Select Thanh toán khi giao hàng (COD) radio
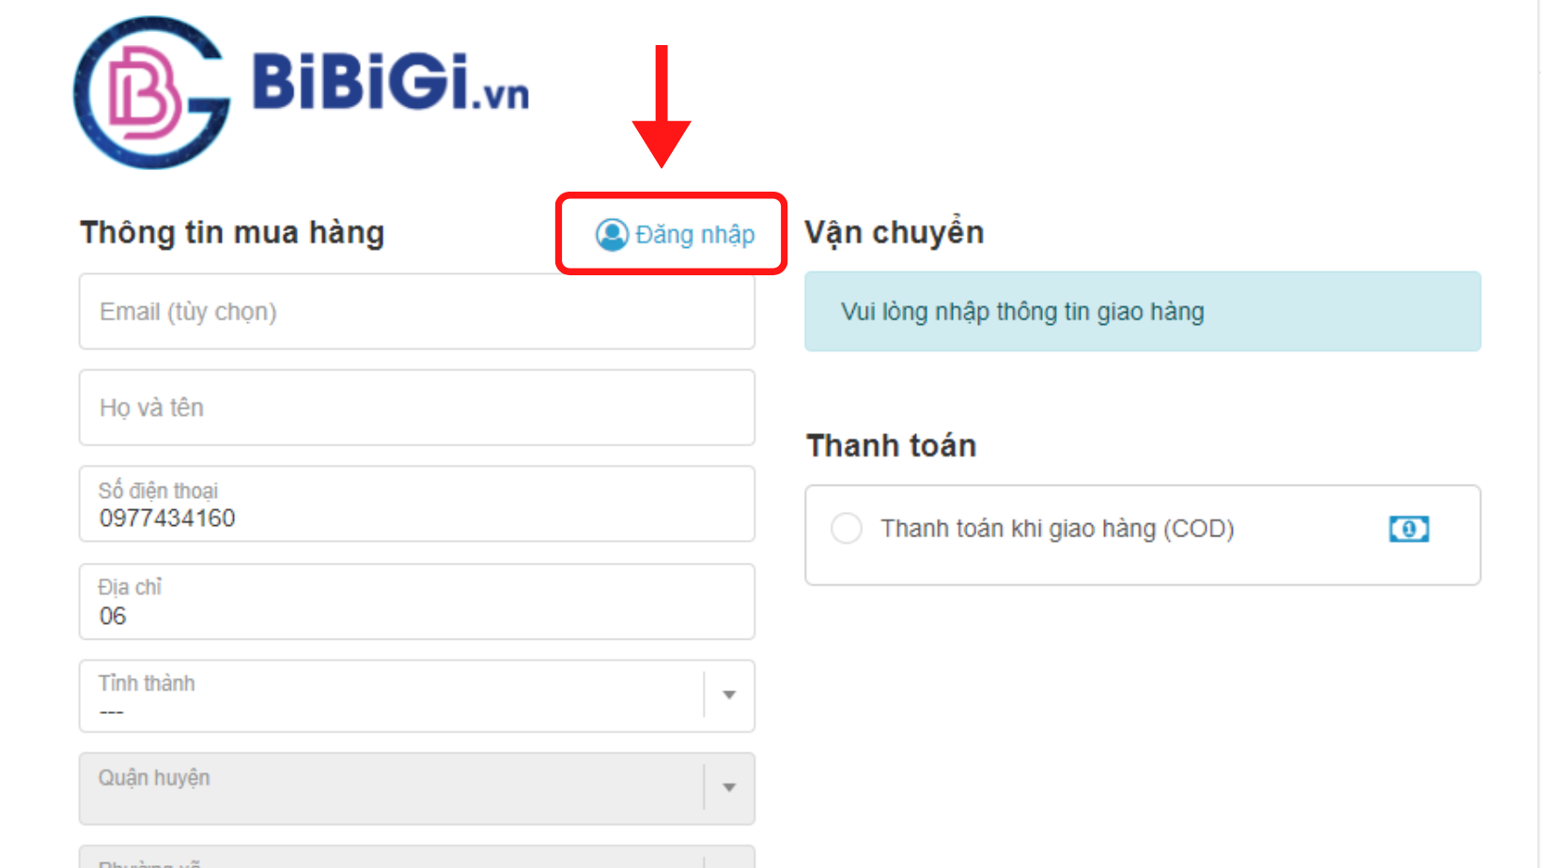This screenshot has width=1541, height=868. click(847, 528)
